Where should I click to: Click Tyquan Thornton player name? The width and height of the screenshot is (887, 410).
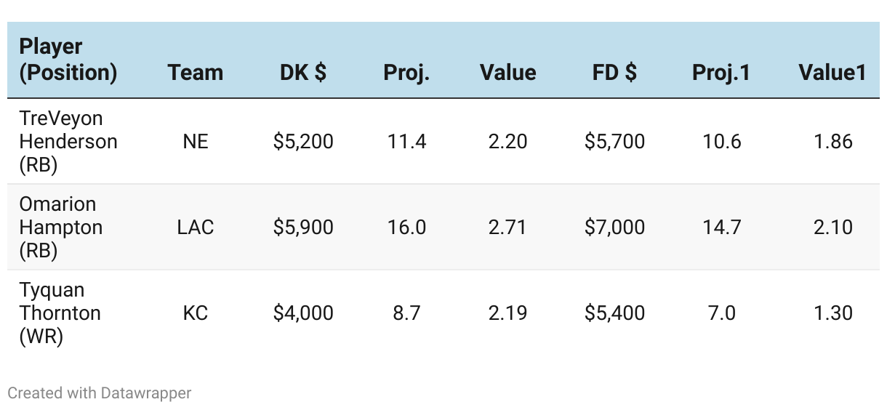pos(60,313)
